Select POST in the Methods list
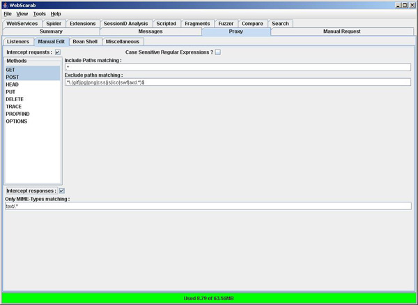This screenshot has height=305, width=418. pyautogui.click(x=33, y=77)
